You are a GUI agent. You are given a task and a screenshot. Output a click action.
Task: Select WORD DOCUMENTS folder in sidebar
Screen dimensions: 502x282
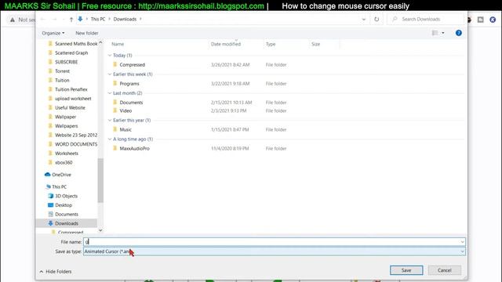click(73, 144)
